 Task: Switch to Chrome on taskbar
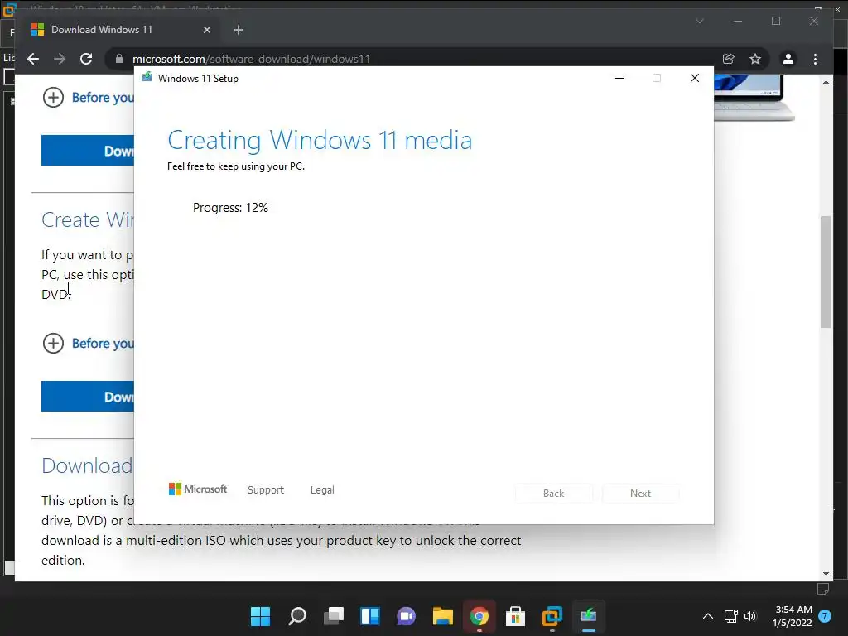tap(479, 616)
